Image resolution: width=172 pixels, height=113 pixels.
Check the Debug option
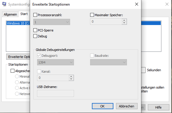coord(35,36)
